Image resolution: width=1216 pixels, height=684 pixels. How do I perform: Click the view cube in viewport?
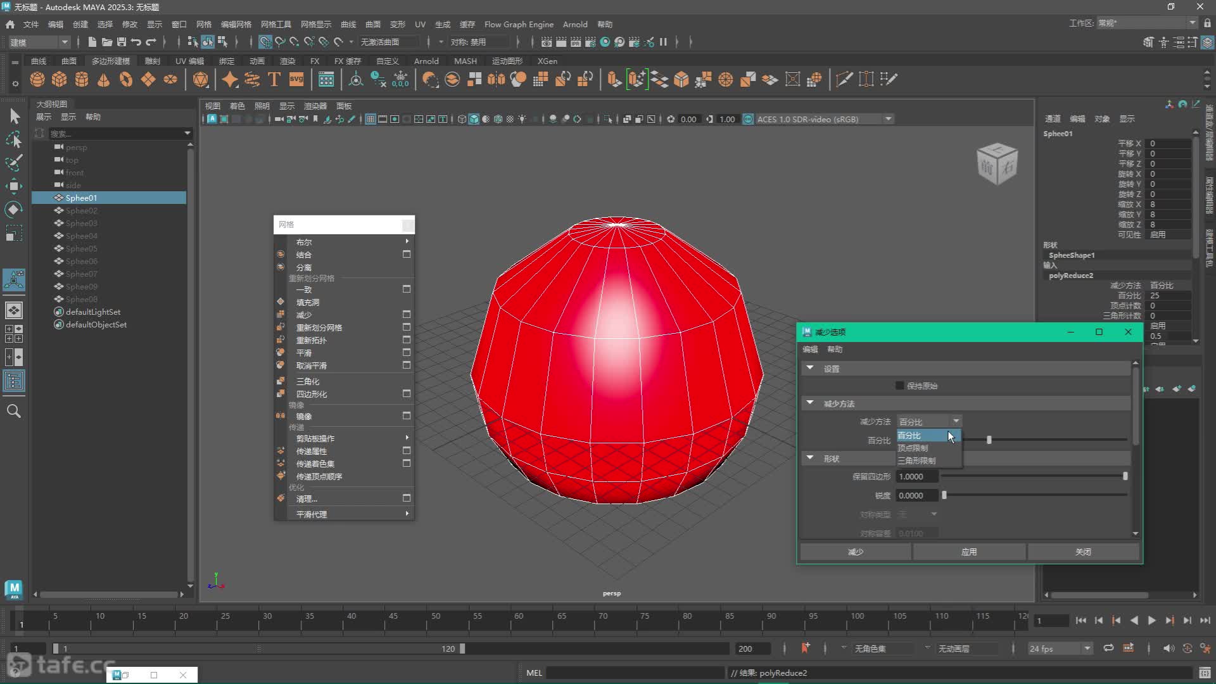pyautogui.click(x=997, y=163)
